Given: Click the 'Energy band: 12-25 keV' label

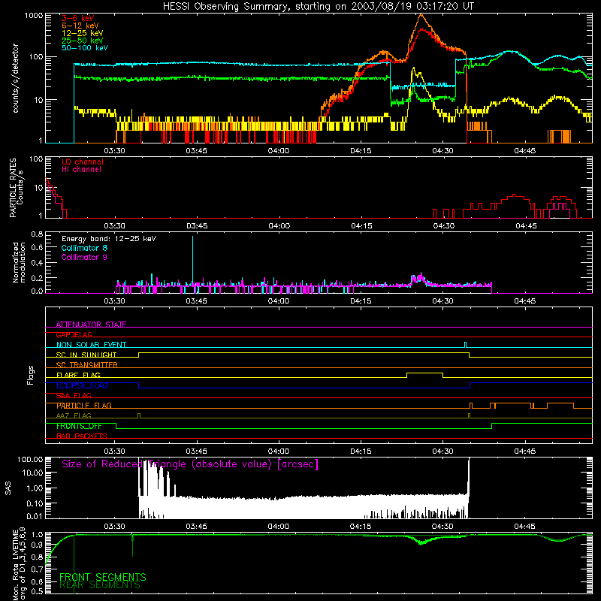Looking at the screenshot, I should click(109, 239).
